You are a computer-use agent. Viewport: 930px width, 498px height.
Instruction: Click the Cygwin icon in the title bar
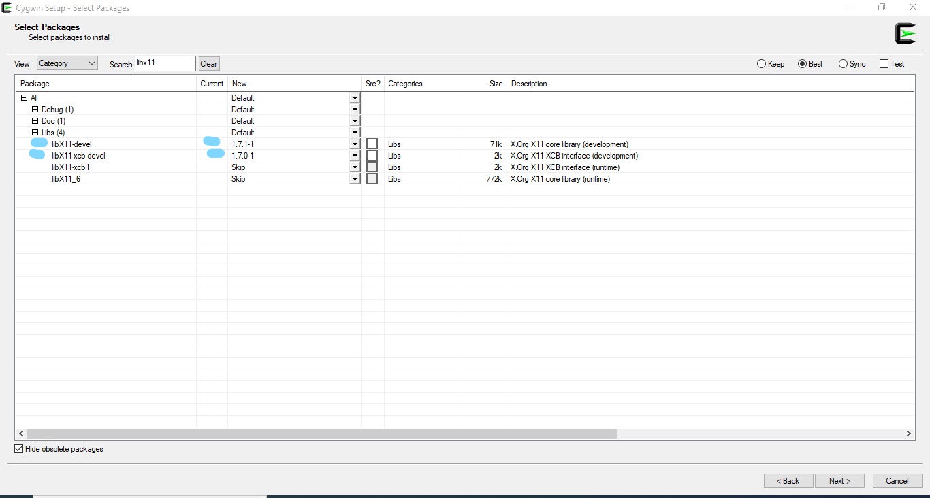coord(7,7)
